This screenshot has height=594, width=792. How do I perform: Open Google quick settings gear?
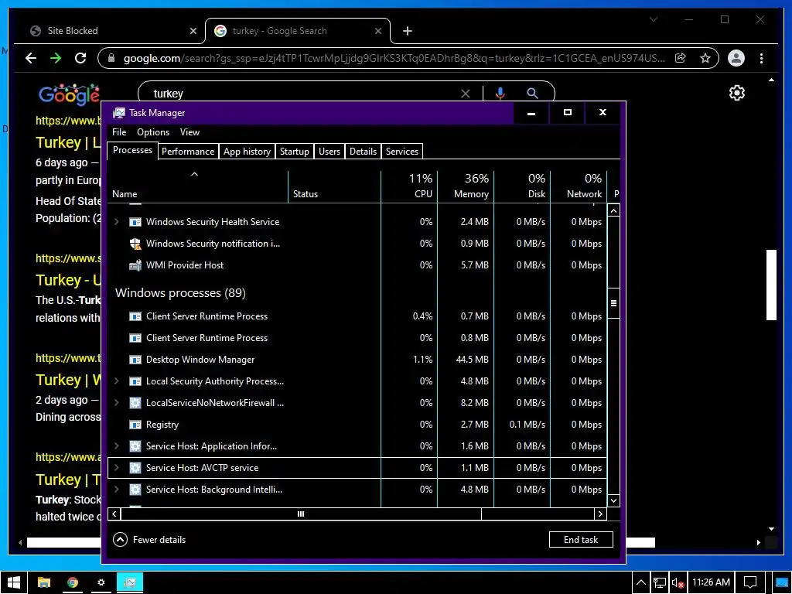pyautogui.click(x=737, y=93)
